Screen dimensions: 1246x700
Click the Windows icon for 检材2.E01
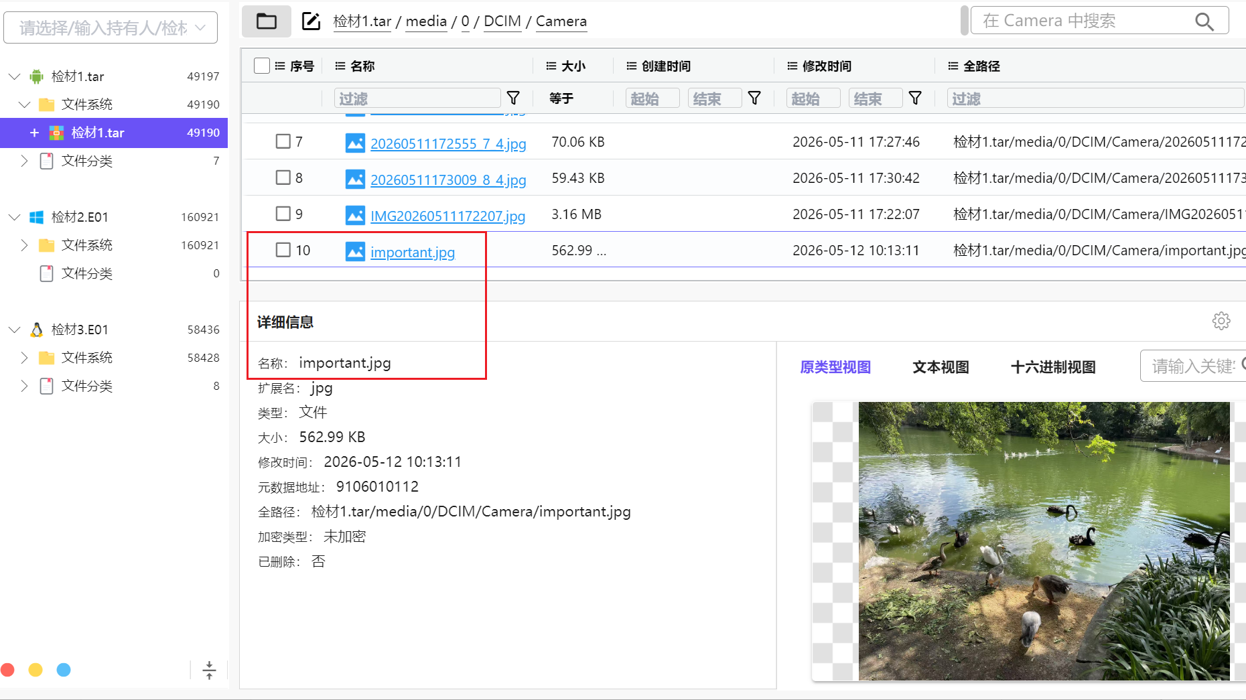(x=37, y=217)
